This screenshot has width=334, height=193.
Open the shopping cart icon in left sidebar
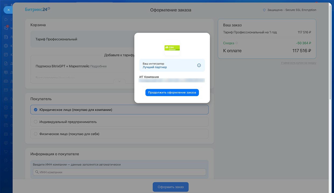click(6, 152)
